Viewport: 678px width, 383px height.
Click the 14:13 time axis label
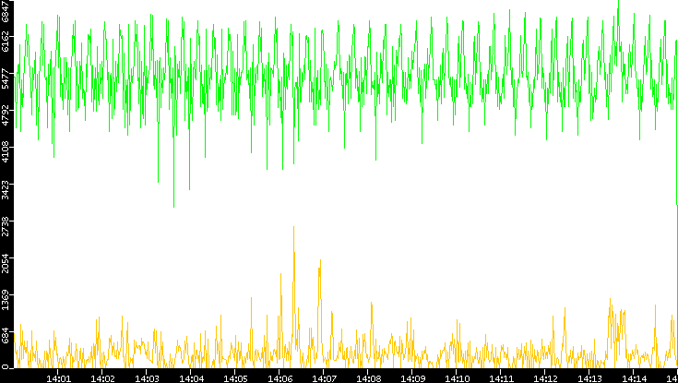(x=589, y=378)
